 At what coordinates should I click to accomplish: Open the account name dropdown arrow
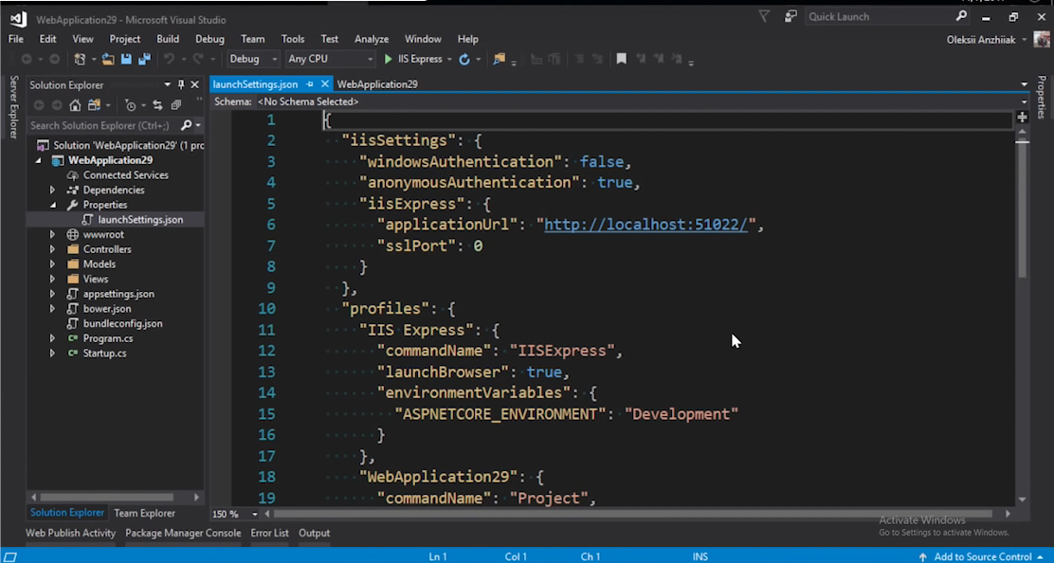(1025, 40)
